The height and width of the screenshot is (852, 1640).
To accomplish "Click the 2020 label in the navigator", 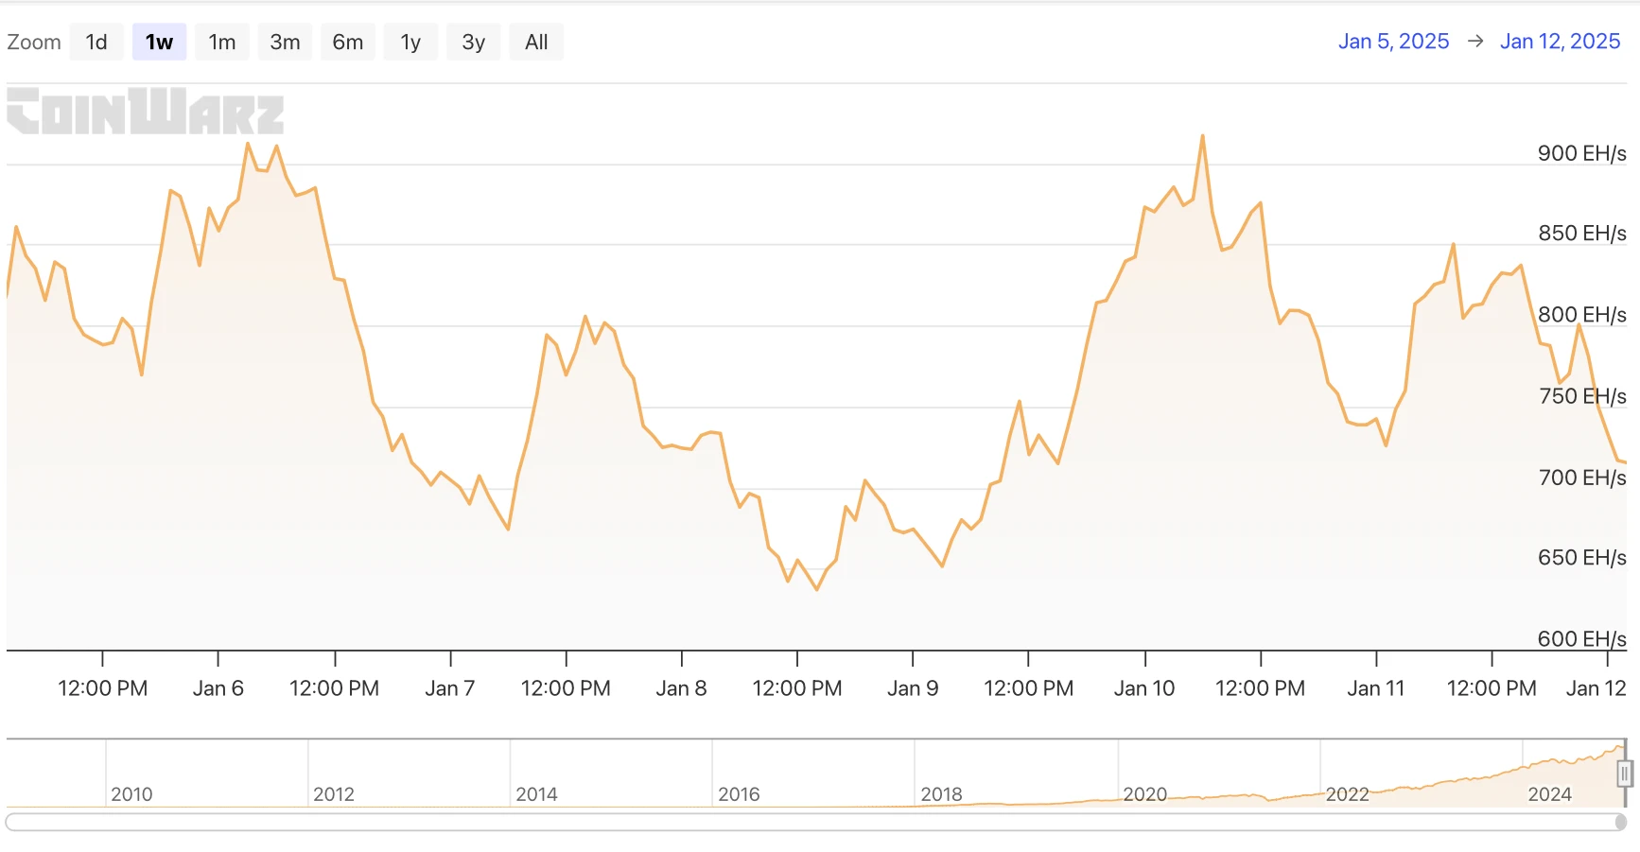I will 1144,794.
